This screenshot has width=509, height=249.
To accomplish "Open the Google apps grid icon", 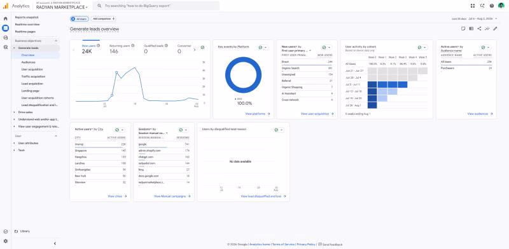I will (x=473, y=6).
